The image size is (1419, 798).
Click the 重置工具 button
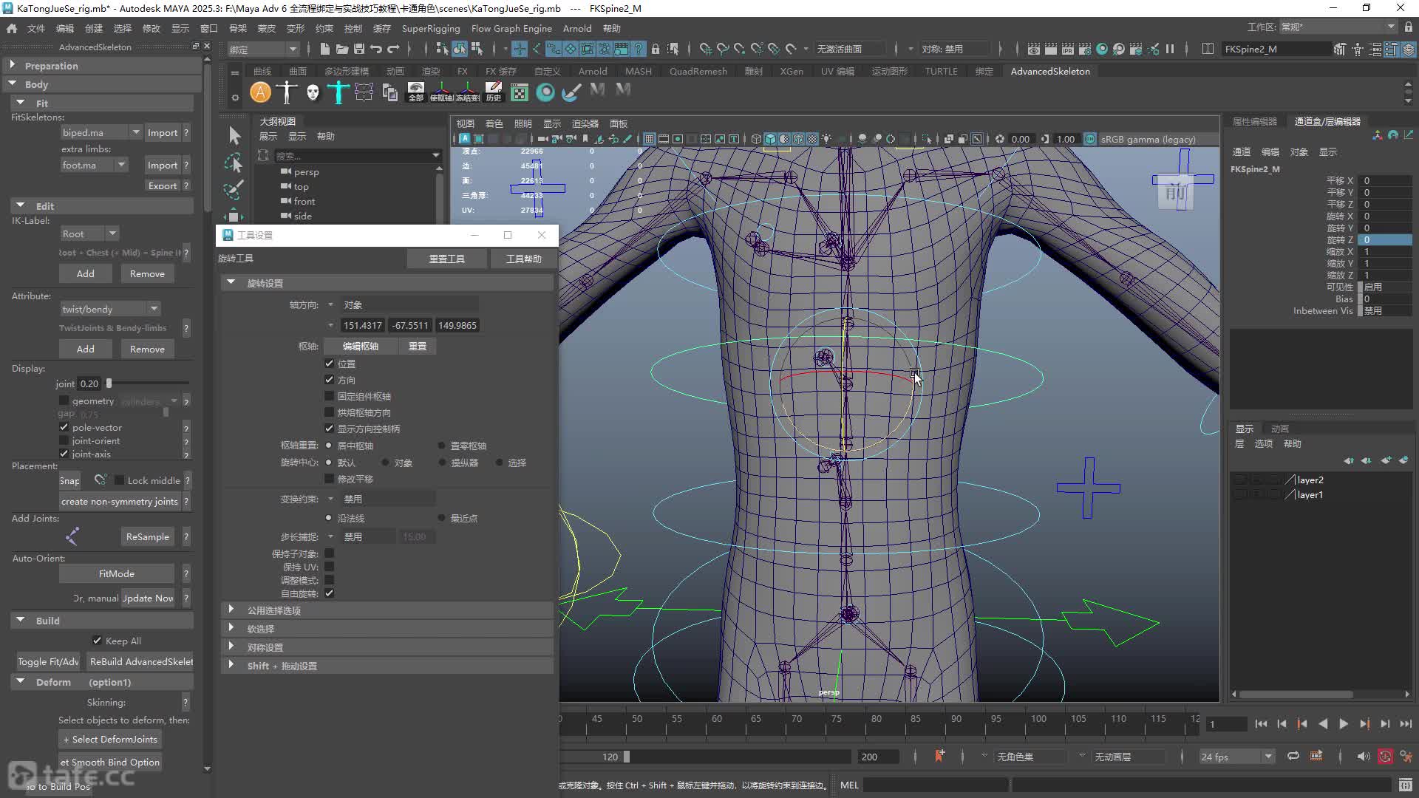tap(447, 259)
